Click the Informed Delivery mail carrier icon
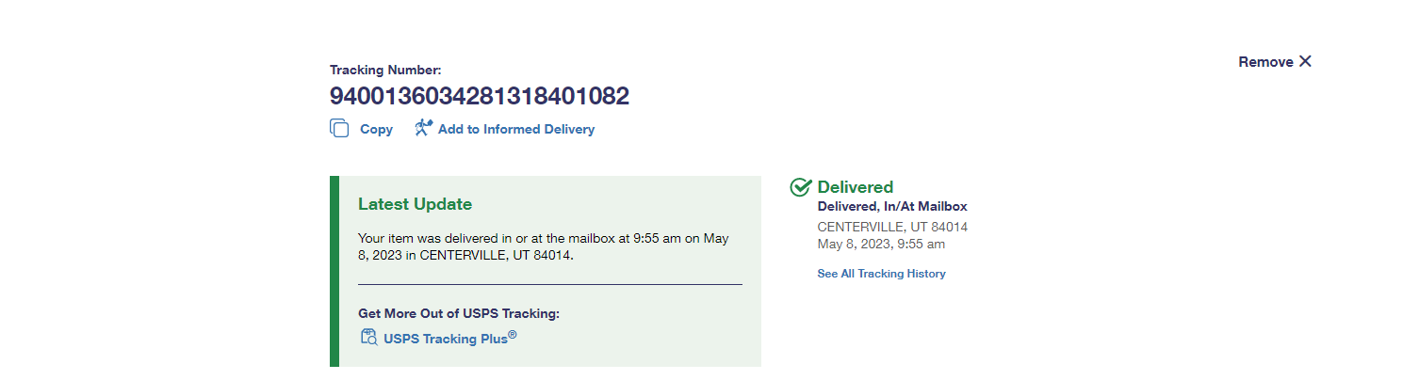The width and height of the screenshot is (1419, 380). click(x=424, y=128)
